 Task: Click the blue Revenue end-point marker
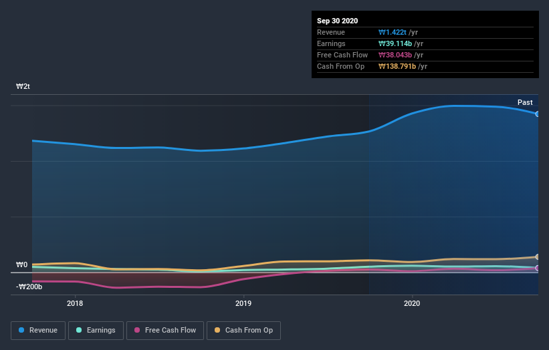coord(538,114)
